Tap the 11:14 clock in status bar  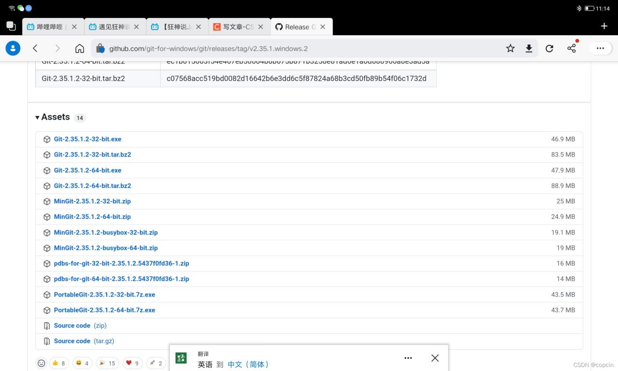click(603, 8)
